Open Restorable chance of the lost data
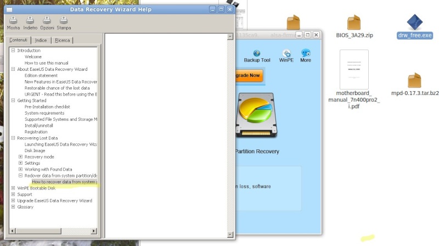Image resolution: width=439 pixels, height=246 pixels. point(57,88)
